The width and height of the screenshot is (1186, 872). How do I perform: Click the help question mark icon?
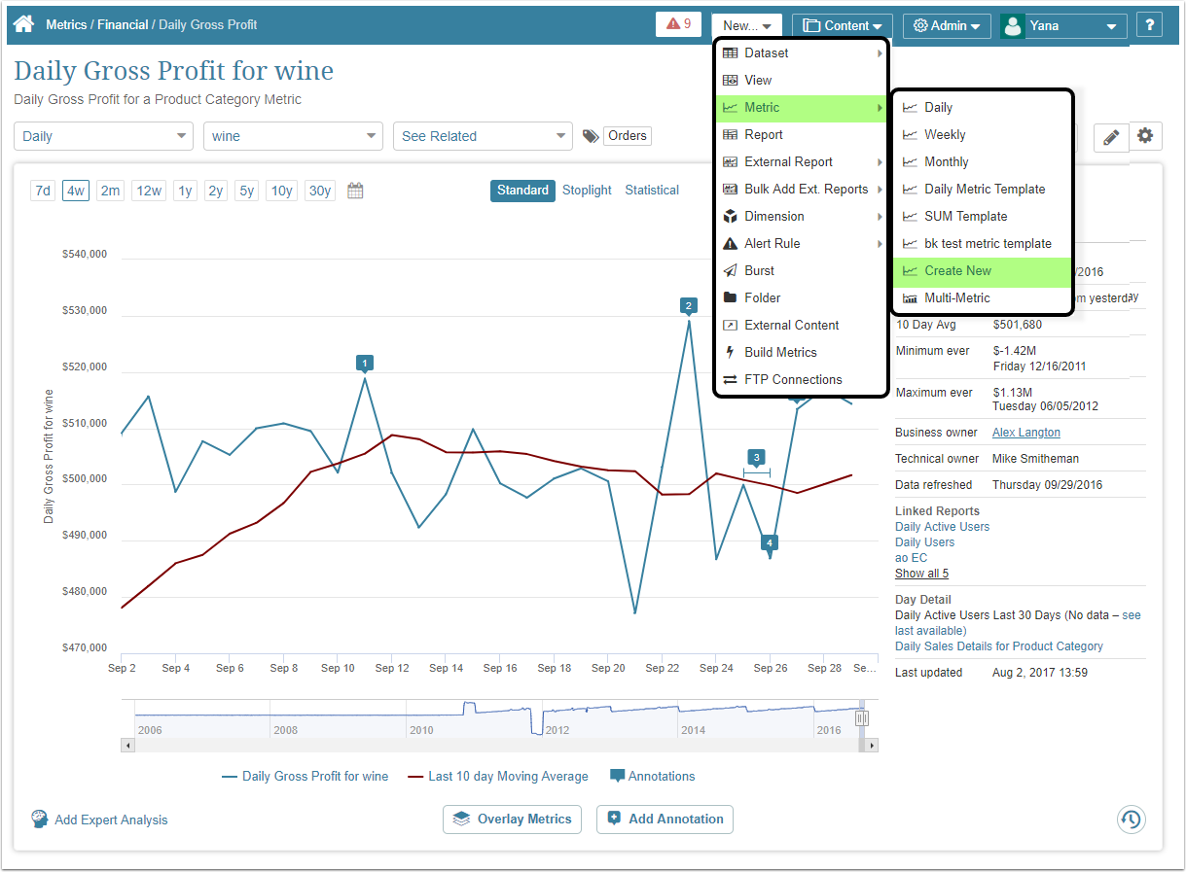pos(1149,25)
